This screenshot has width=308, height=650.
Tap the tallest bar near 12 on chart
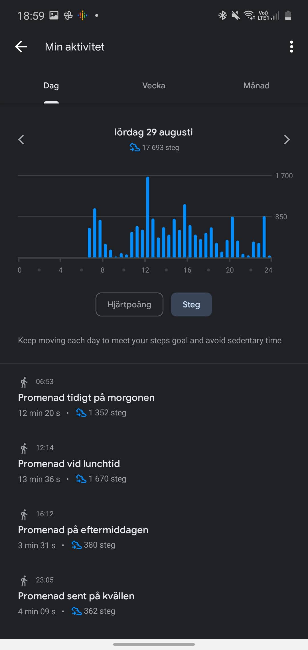[x=148, y=217]
